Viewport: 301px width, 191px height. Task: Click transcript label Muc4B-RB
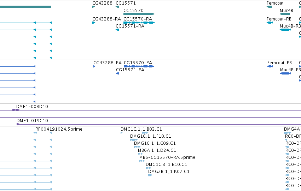[290, 26]
